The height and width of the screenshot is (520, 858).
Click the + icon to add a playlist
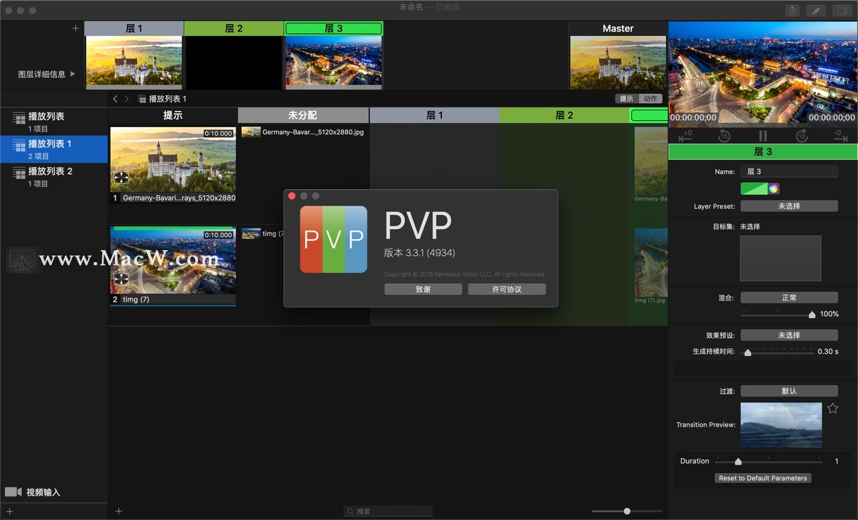pos(10,511)
